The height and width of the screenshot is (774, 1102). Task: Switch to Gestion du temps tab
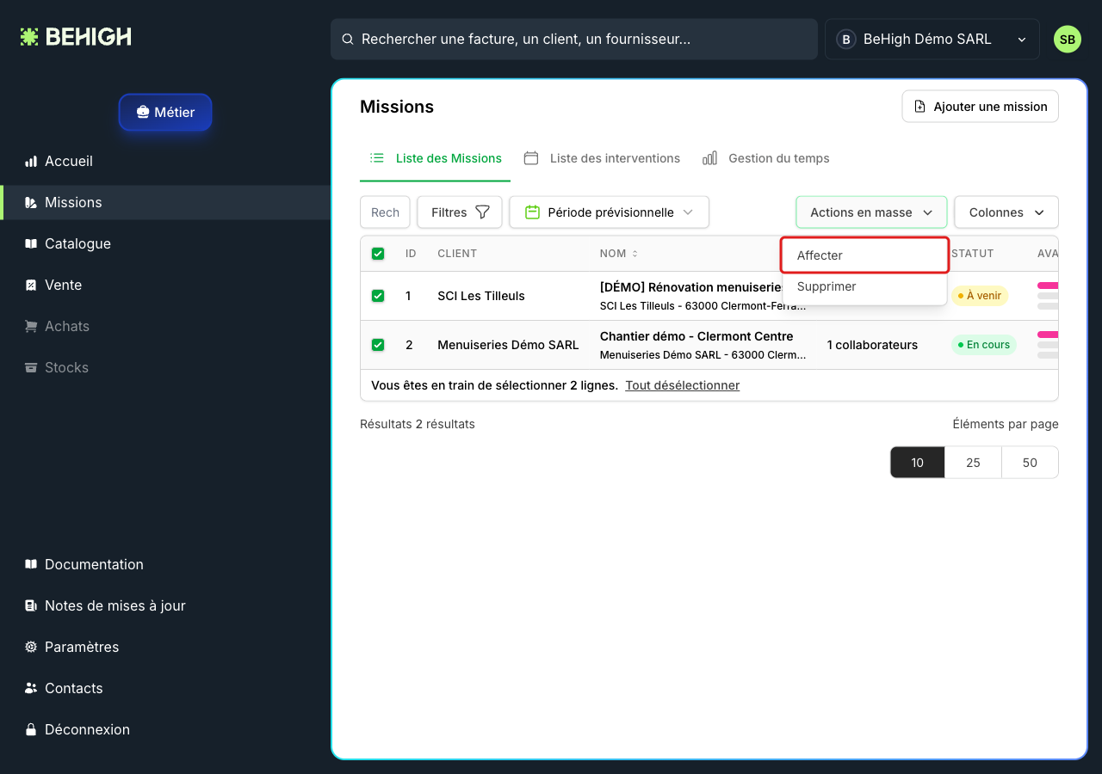click(766, 158)
